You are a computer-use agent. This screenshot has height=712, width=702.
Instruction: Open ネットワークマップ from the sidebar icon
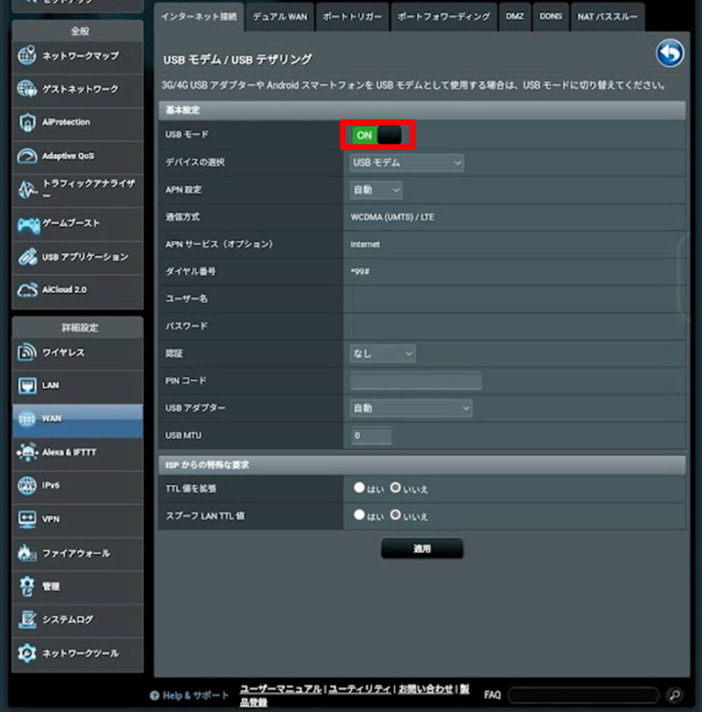point(27,56)
